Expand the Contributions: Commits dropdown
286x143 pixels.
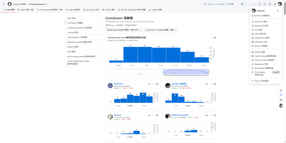point(161,30)
